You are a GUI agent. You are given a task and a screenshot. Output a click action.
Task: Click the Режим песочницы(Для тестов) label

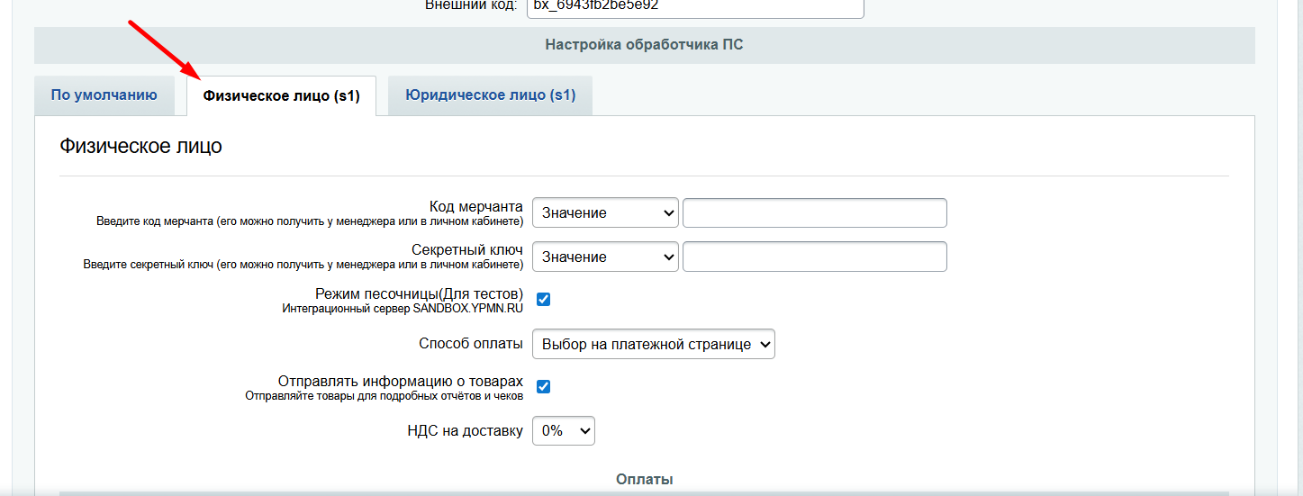419,294
